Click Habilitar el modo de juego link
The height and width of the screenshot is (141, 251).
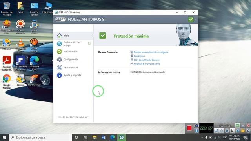point(147,63)
